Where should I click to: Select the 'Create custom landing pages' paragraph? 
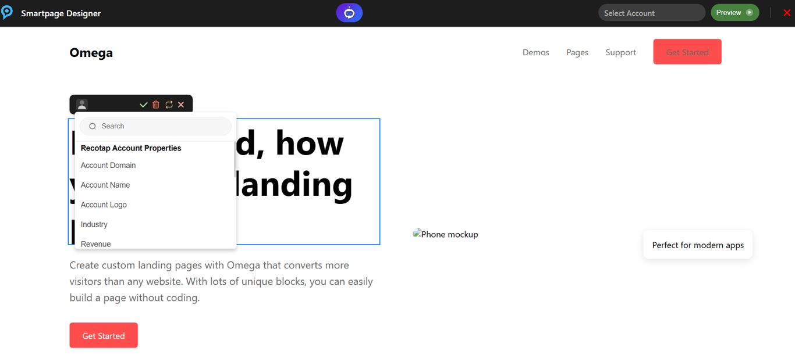tap(221, 282)
